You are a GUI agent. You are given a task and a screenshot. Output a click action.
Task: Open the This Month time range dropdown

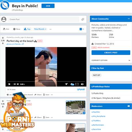tap(40, 29)
